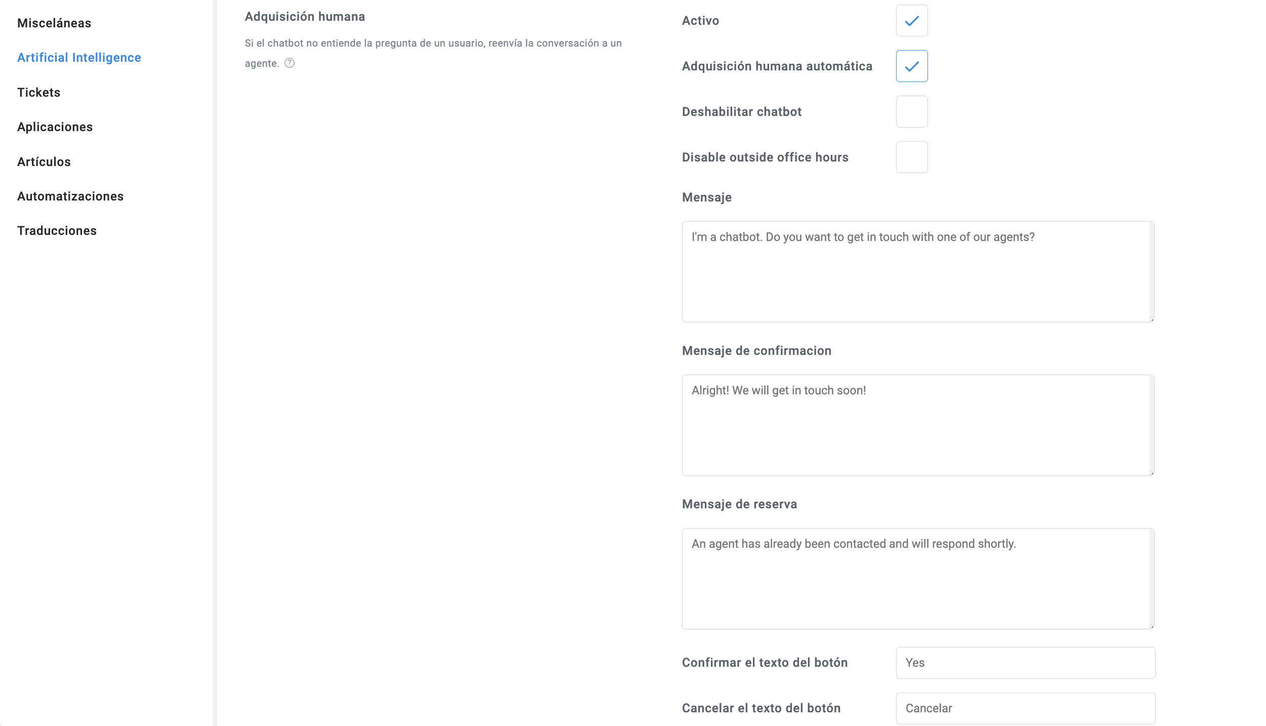Check the Disable outside office hours box

pos(911,157)
